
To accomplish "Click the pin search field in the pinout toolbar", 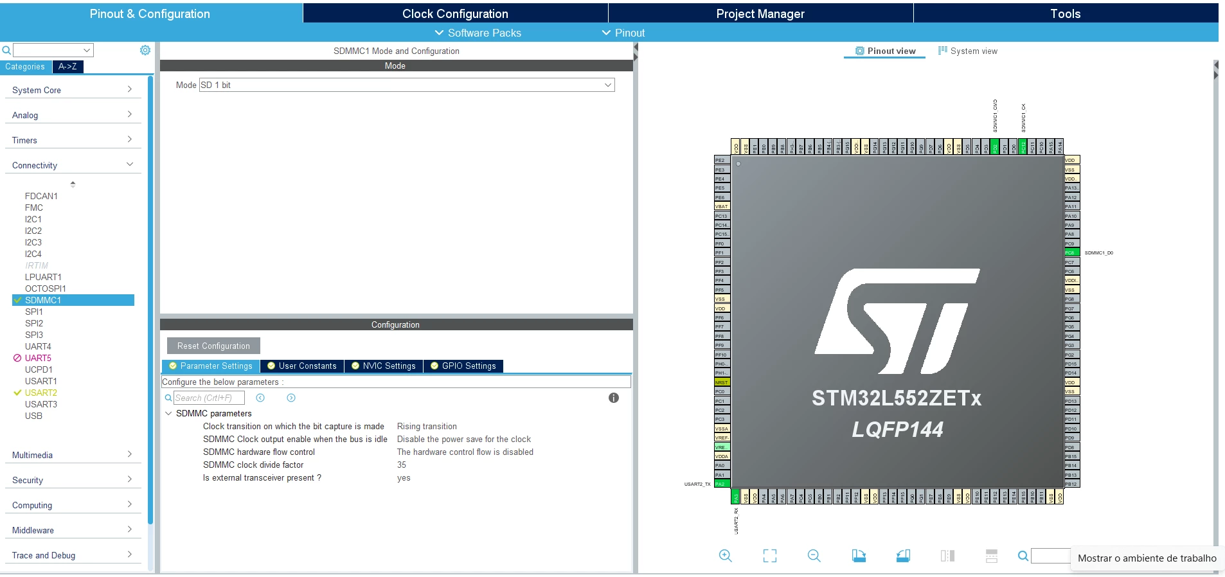I will point(1051,556).
